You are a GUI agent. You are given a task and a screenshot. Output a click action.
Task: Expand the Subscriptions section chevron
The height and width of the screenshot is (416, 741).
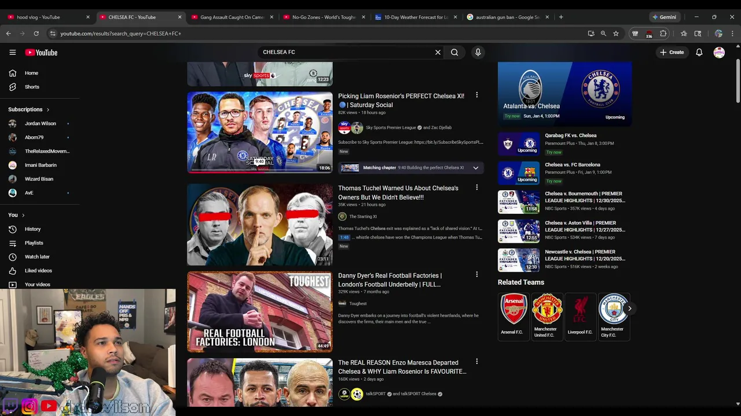47,109
